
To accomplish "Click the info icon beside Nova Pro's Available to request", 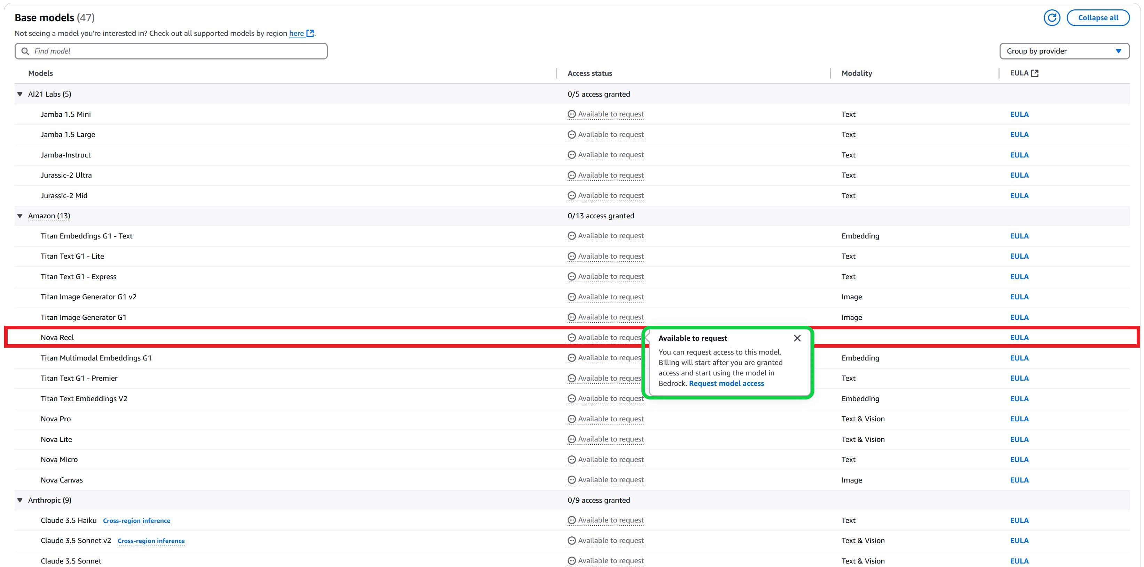I will tap(571, 418).
